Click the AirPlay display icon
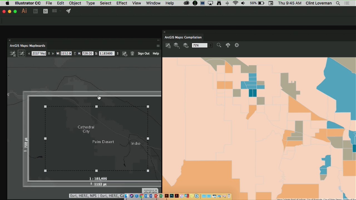This screenshot has height=200, width=356. point(211,3)
